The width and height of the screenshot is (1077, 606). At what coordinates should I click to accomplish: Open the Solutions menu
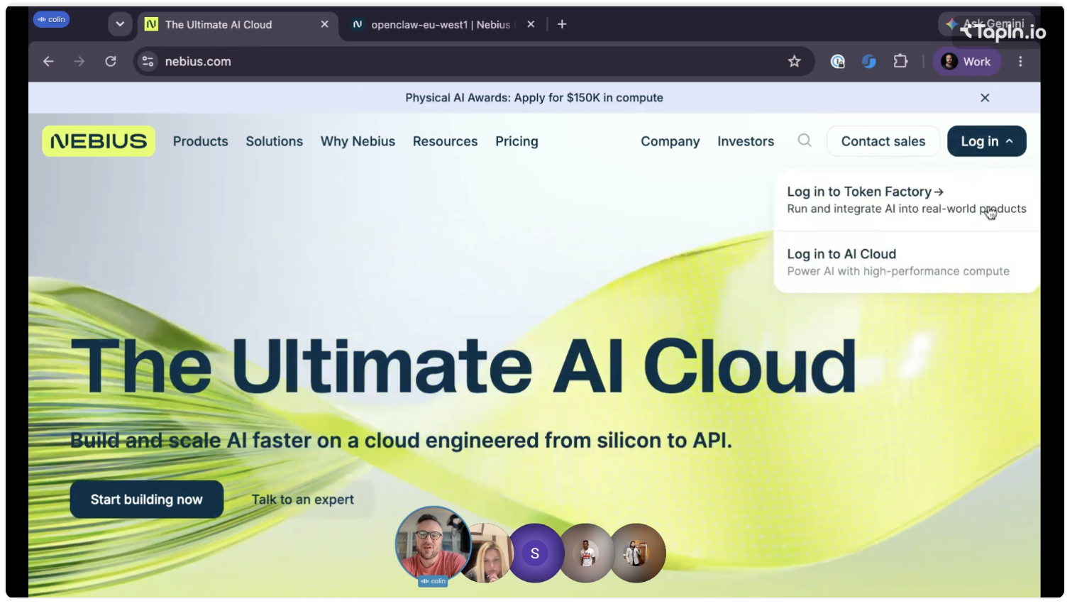275,141
